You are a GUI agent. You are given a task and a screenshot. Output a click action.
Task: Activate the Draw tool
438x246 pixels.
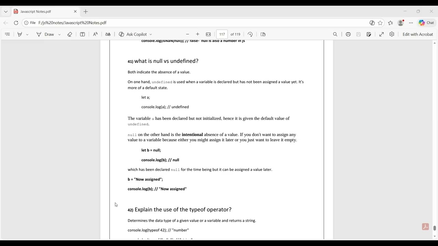coord(45,34)
